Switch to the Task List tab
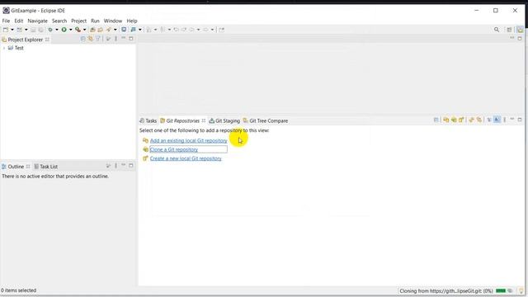The height and width of the screenshot is (297, 528). pos(46,167)
